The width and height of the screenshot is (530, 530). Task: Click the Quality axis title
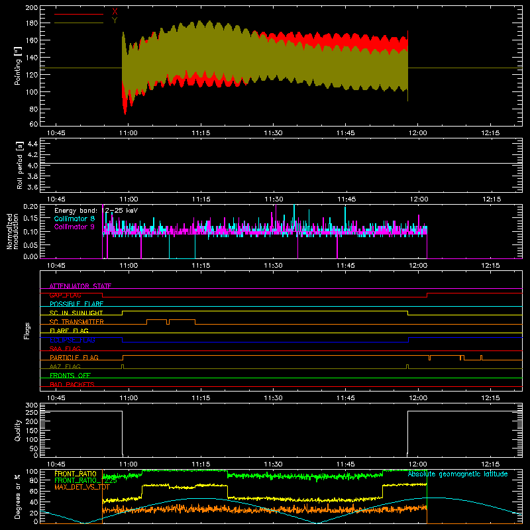click(18, 430)
